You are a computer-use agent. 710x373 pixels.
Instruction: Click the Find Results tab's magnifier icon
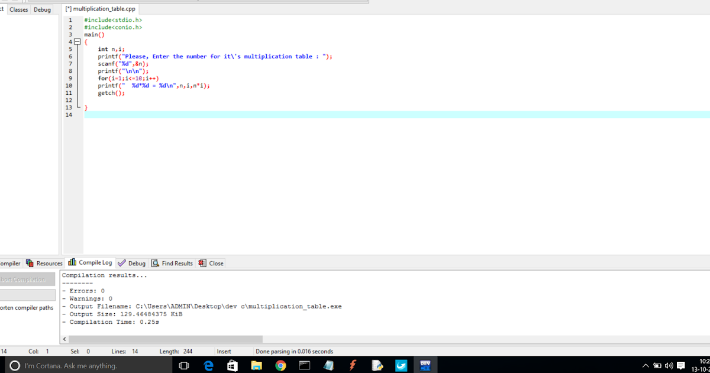155,263
